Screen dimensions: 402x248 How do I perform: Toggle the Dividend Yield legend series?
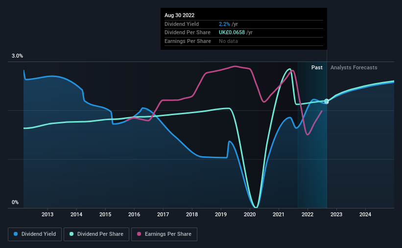[35, 234]
